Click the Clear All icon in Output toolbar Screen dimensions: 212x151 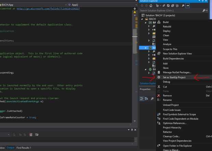coord(31,135)
